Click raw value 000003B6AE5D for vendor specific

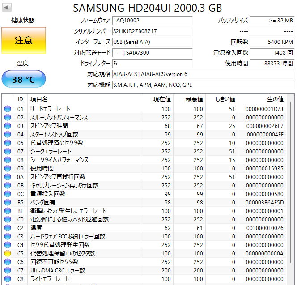coord(265,203)
